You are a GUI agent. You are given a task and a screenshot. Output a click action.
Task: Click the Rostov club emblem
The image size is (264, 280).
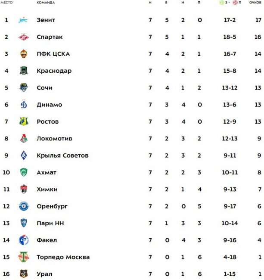(x=24, y=121)
